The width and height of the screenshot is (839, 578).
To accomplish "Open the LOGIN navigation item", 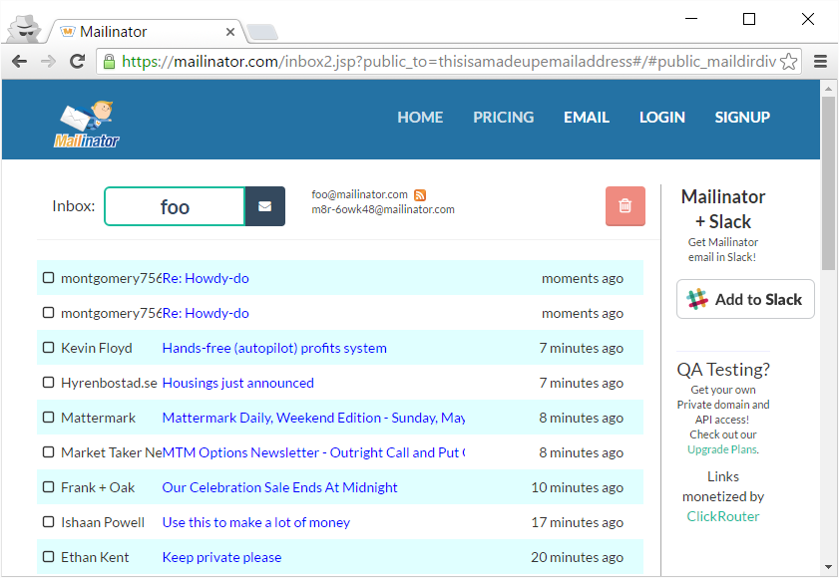I will pos(662,118).
